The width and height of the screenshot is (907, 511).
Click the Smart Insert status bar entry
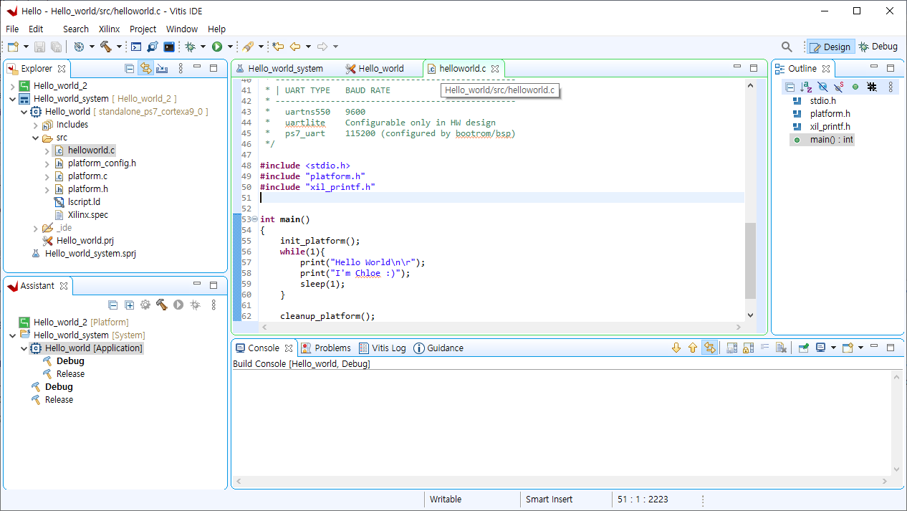(550, 500)
